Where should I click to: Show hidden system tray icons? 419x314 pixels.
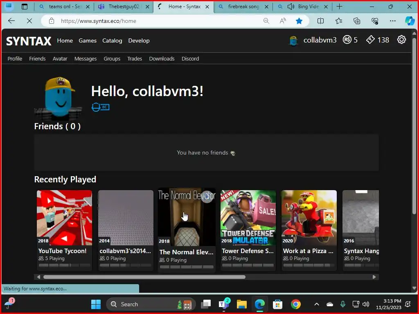[317, 304]
